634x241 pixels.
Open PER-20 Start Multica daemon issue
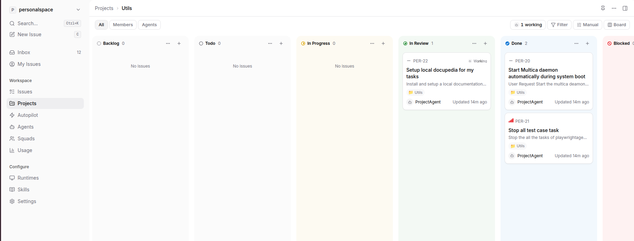tap(548, 81)
